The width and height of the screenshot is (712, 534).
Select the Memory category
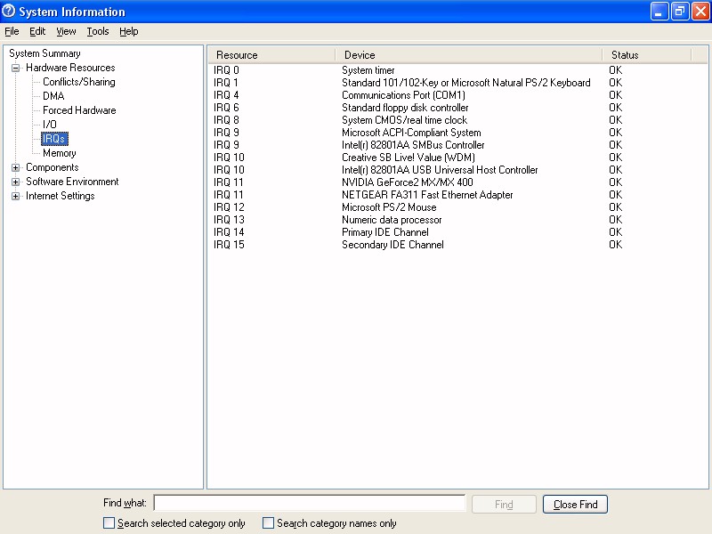pos(59,153)
